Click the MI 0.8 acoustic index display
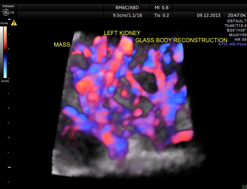The width and height of the screenshot is (247, 189). 161,8
